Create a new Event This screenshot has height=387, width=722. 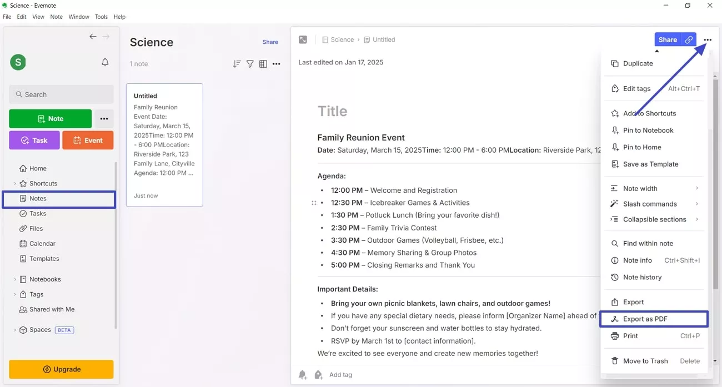pyautogui.click(x=88, y=140)
